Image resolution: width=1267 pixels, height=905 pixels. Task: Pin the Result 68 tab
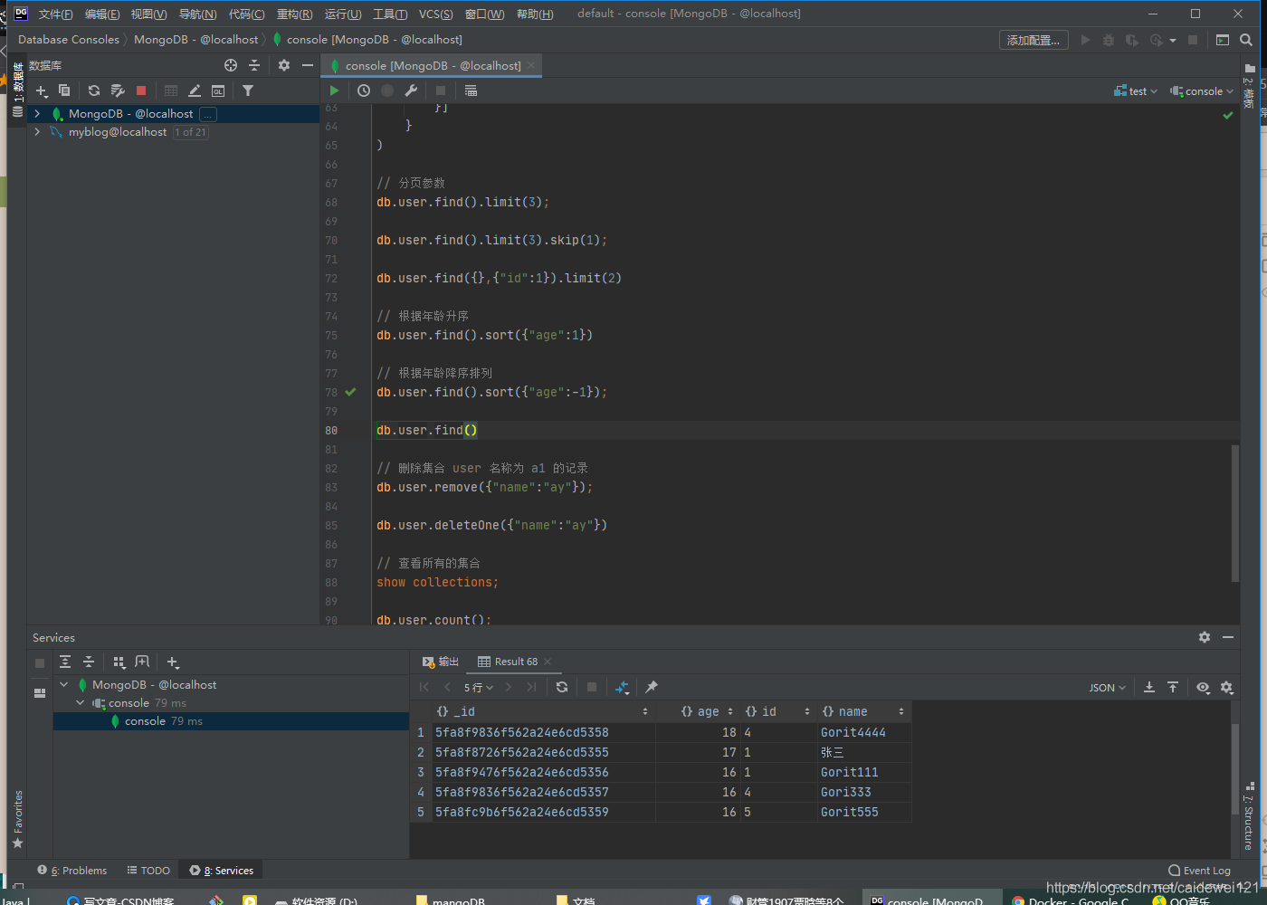pos(652,687)
